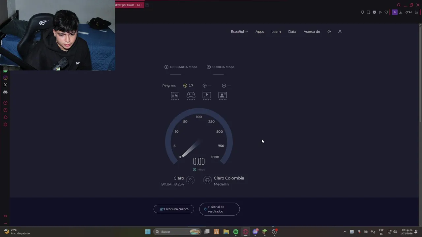Open the Español language dropdown

pos(239,32)
